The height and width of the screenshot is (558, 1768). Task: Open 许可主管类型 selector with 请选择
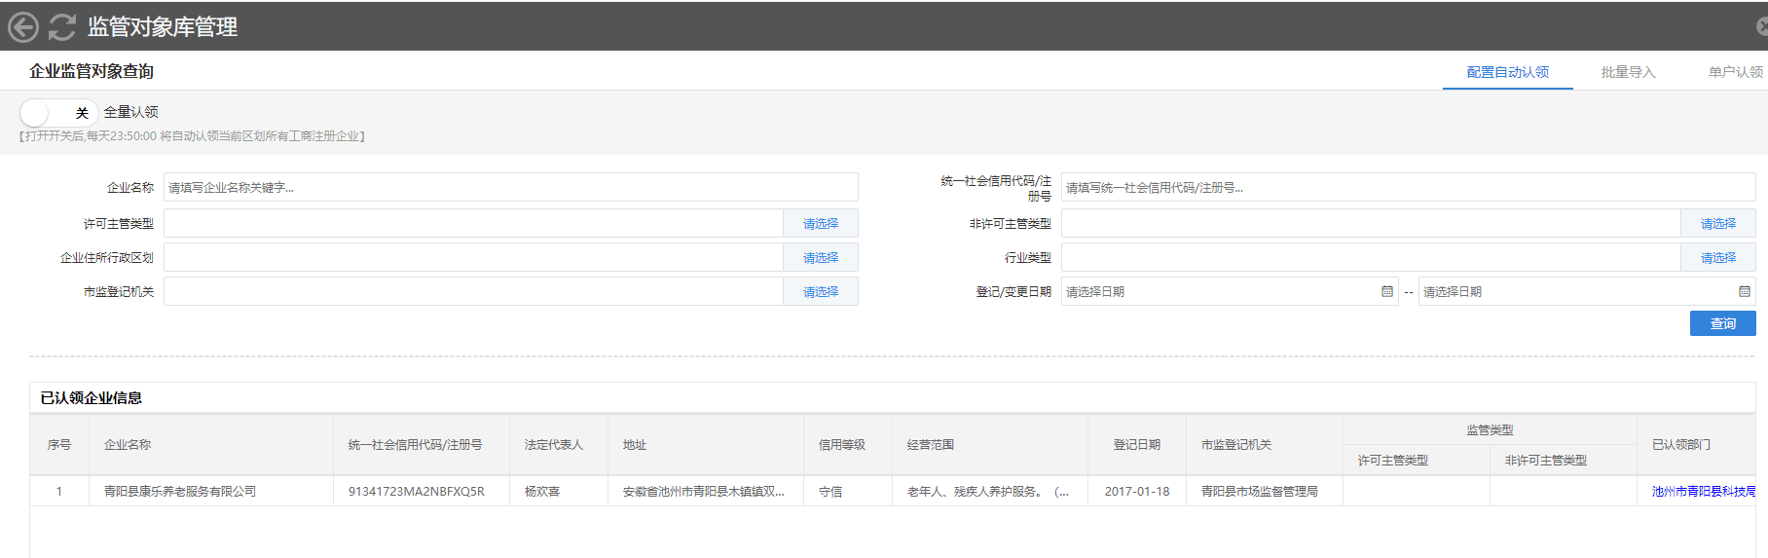coord(820,224)
